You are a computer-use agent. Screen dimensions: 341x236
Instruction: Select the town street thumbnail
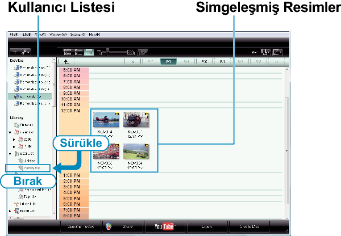[106, 151]
